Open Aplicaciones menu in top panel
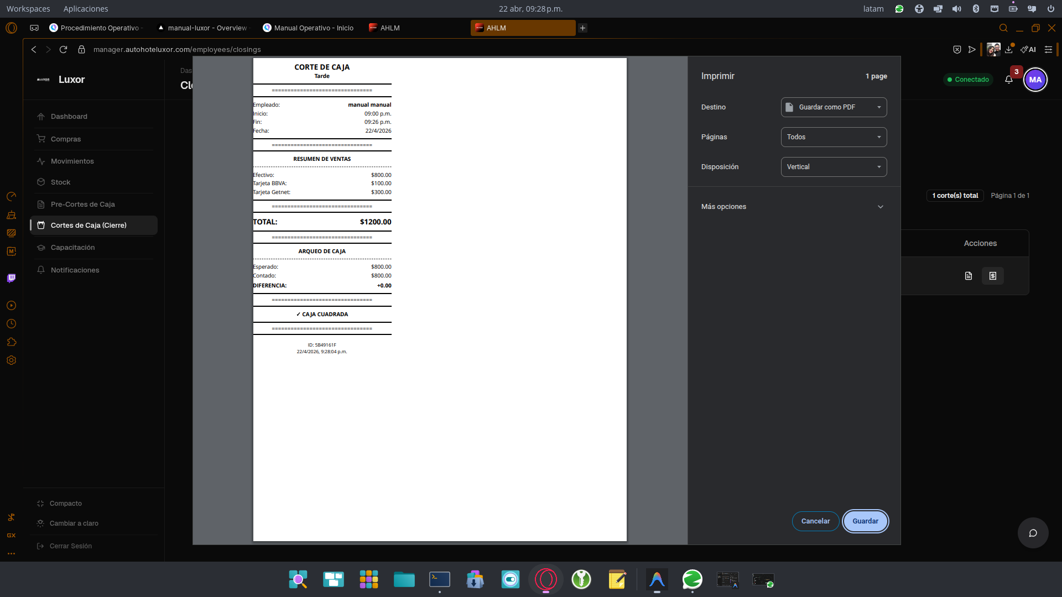 pos(86,9)
